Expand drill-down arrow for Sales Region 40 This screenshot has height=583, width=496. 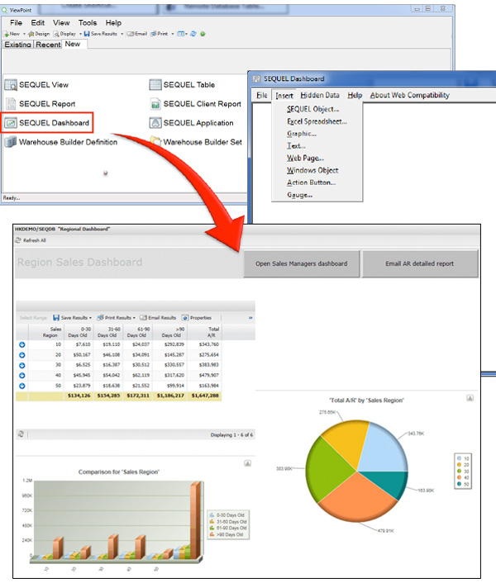pos(22,376)
